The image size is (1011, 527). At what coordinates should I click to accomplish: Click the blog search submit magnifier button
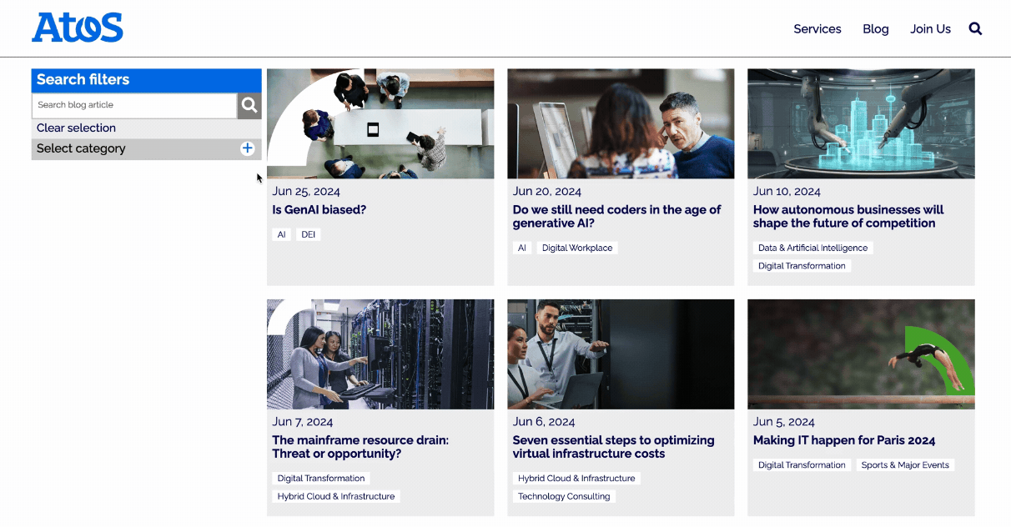click(x=249, y=105)
